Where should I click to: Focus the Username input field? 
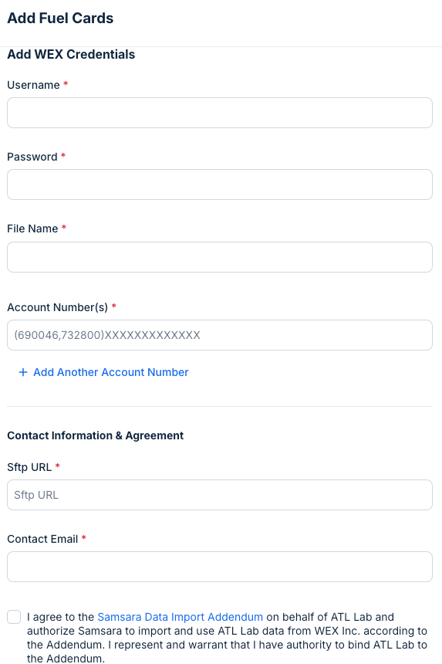point(220,113)
